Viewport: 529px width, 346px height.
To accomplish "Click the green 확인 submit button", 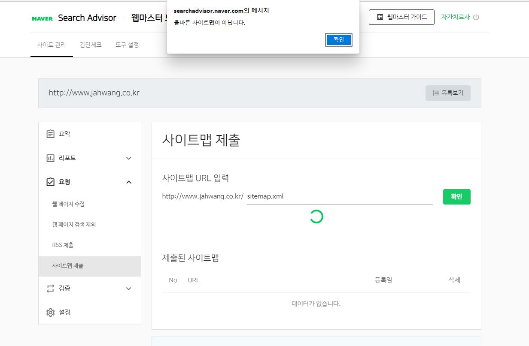I will click(456, 197).
